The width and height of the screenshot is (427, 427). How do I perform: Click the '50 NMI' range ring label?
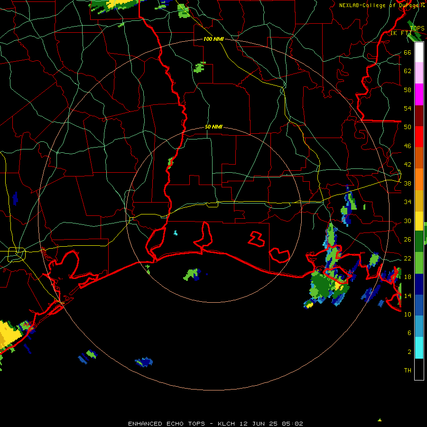(213, 127)
